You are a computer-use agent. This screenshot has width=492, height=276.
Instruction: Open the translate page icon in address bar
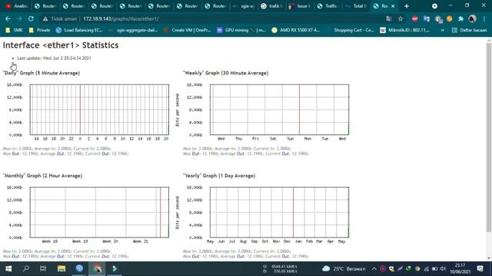pyautogui.click(x=389, y=18)
